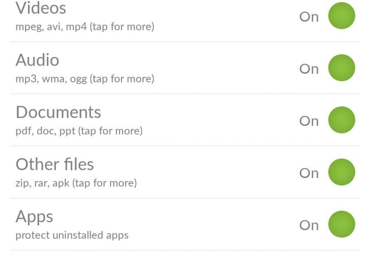
Task: Toggle the green Videos switch
Action: [x=341, y=16]
